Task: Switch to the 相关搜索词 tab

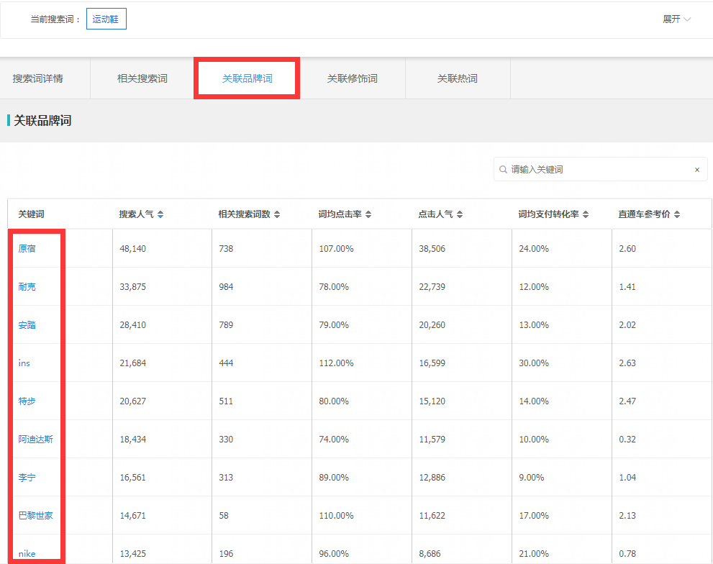Action: coord(142,78)
